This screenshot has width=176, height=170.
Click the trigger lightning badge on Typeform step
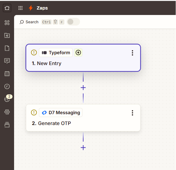pyautogui.click(x=78, y=53)
